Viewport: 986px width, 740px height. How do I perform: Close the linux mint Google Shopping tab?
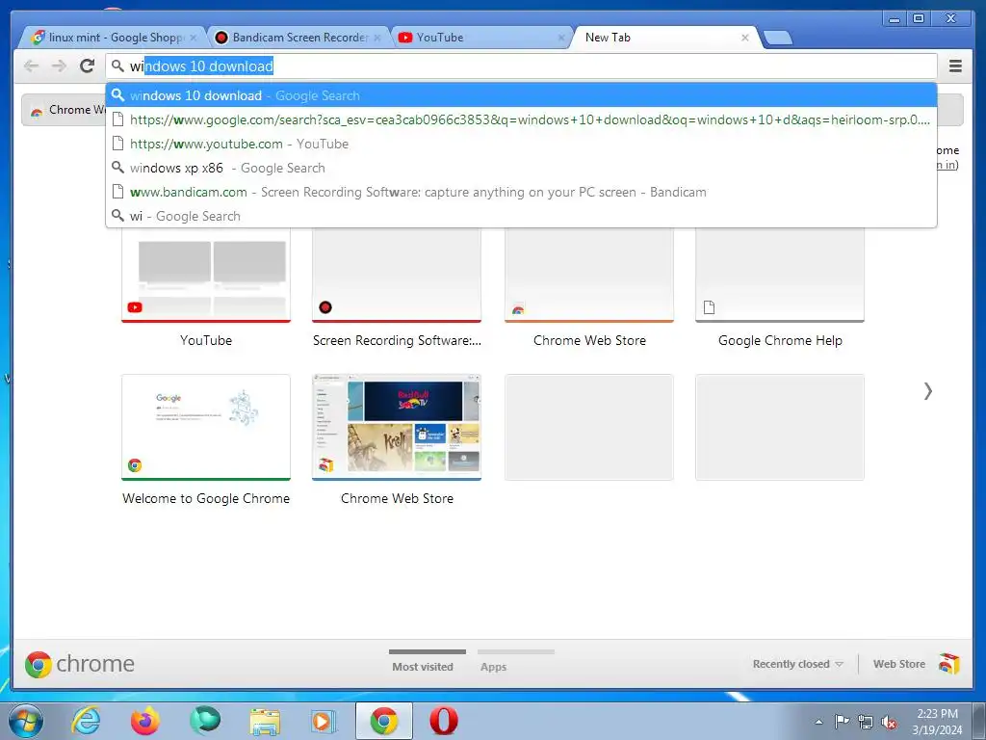pos(193,38)
